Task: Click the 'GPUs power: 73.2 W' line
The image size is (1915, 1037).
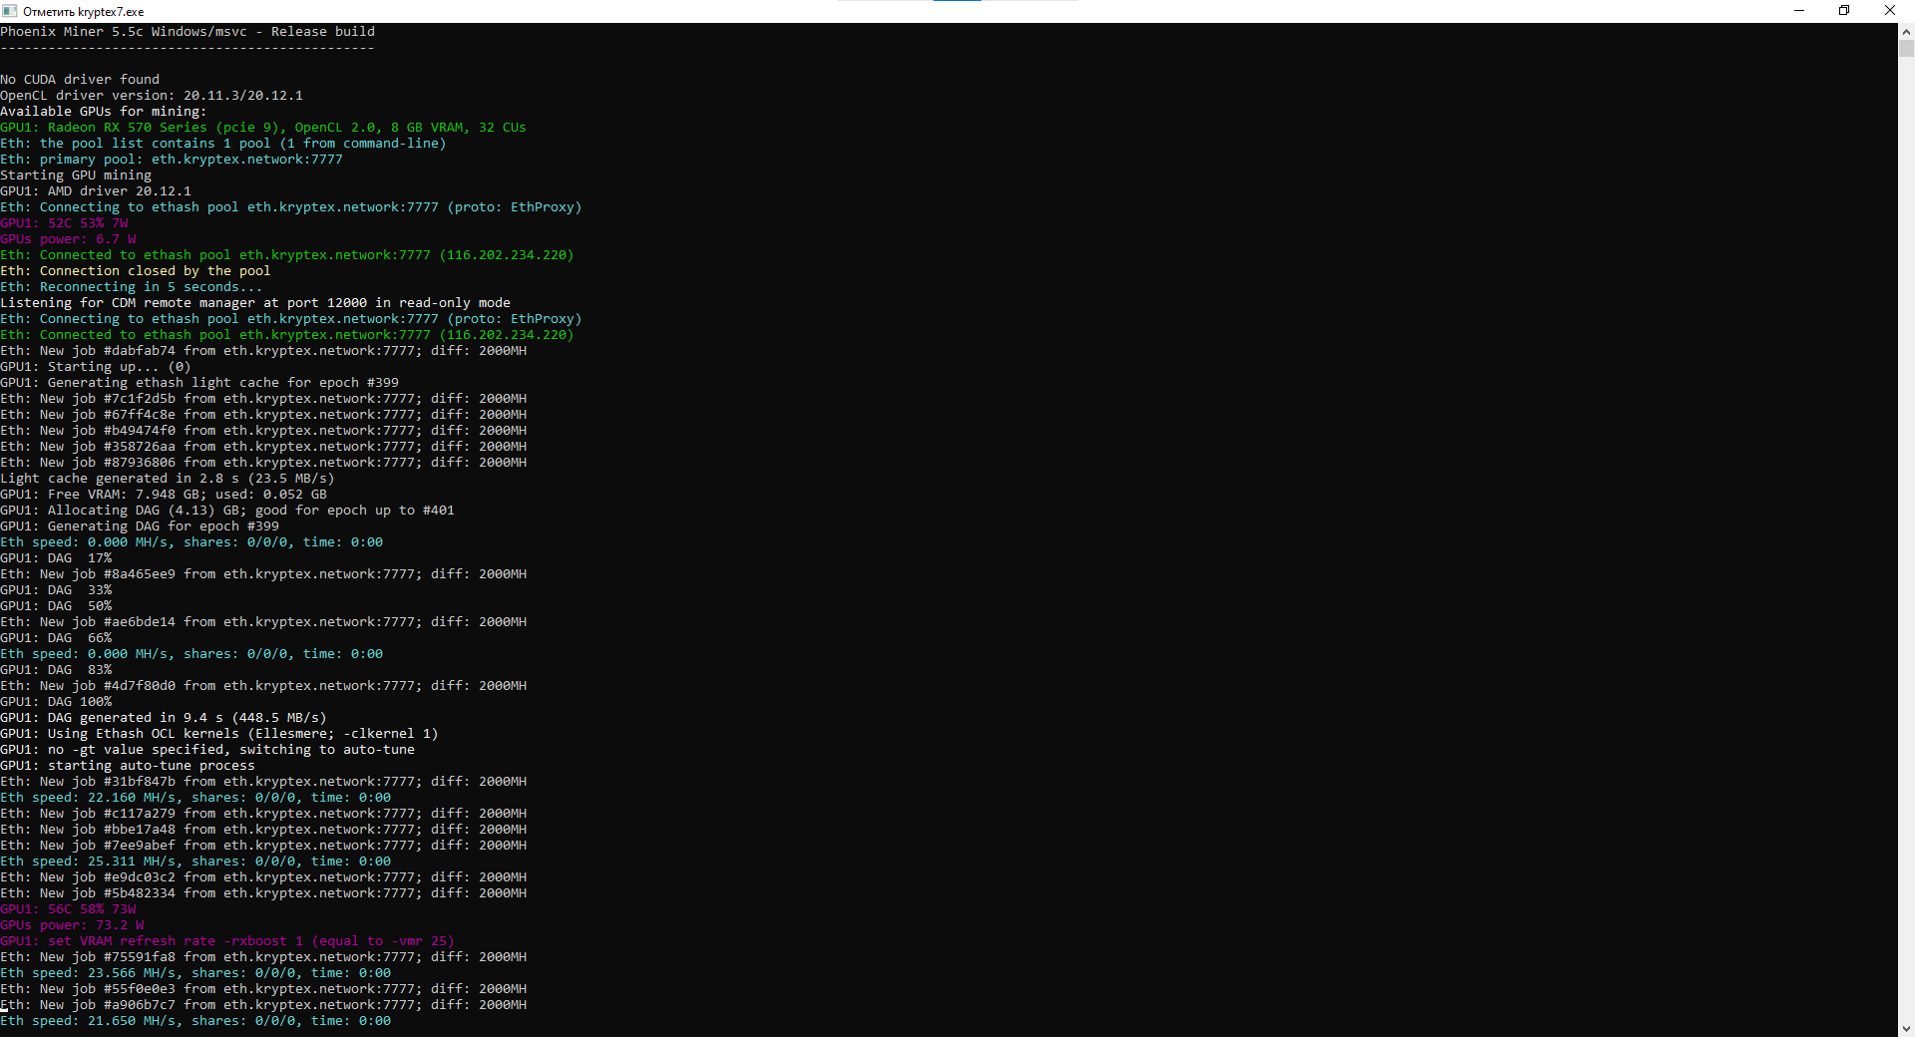Action: pyautogui.click(x=72, y=925)
